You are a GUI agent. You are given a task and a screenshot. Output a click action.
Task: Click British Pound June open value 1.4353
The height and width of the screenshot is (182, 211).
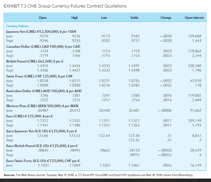click(x=43, y=66)
